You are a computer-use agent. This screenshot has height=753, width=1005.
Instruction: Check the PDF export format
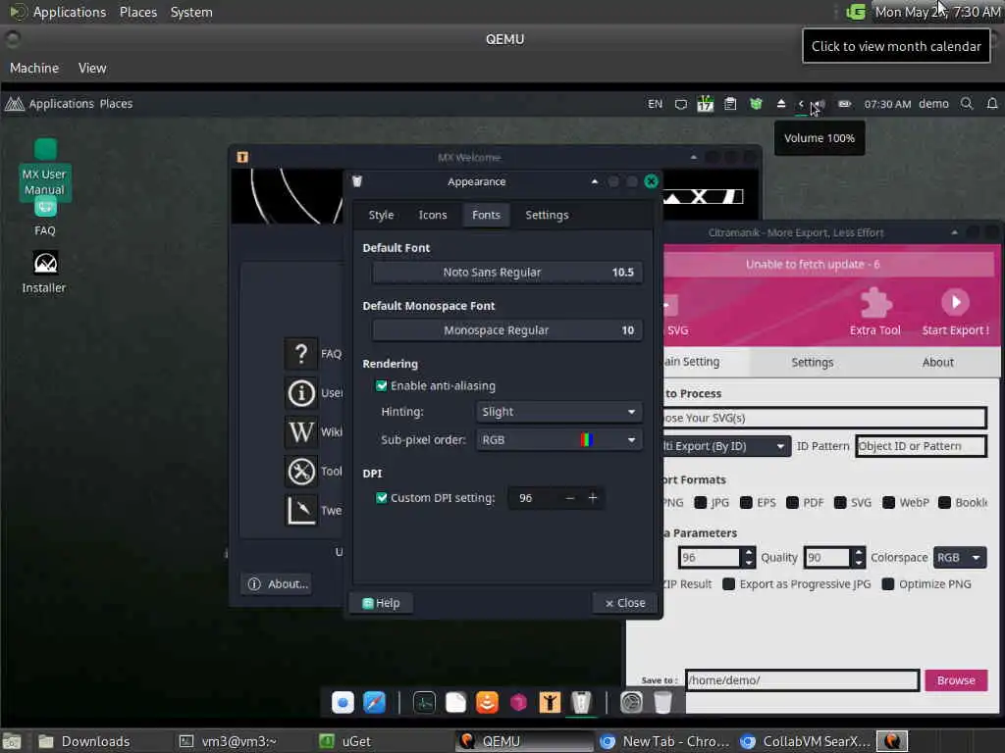click(793, 503)
